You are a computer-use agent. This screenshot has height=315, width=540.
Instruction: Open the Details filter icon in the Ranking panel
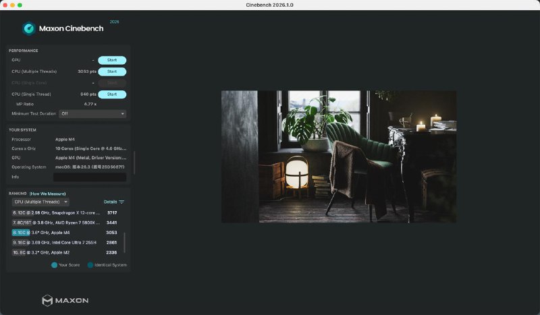tap(122, 202)
